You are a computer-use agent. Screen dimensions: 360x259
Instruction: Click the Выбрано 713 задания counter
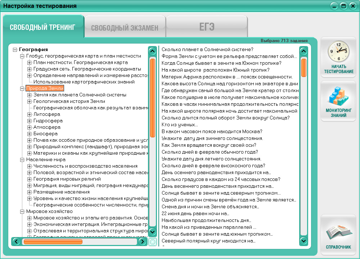pyautogui.click(x=284, y=41)
